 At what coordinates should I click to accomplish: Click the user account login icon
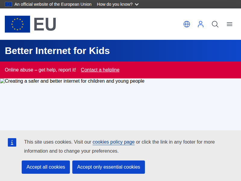coord(201,24)
